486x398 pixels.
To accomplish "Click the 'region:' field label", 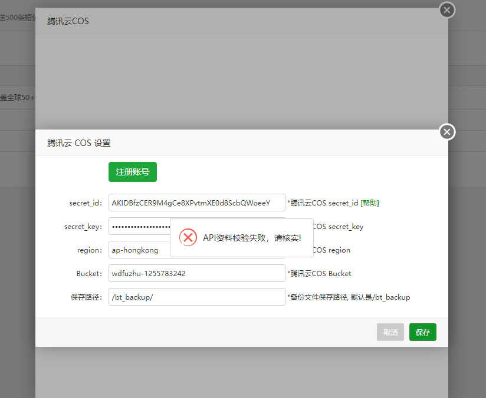I will 90,250.
